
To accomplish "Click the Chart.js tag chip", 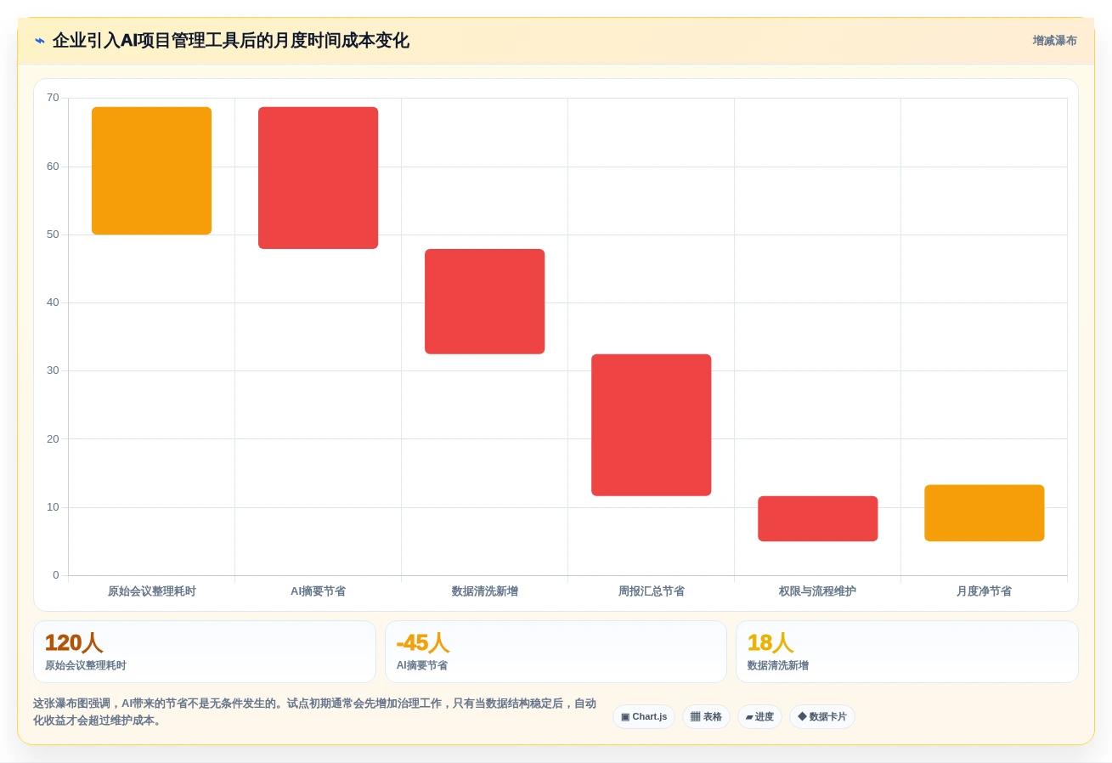I will click(644, 717).
